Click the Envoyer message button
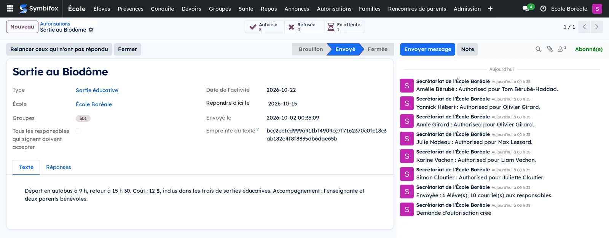The width and height of the screenshot is (609, 238). tap(427, 49)
